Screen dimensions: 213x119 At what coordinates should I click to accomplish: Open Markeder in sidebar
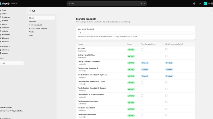(6, 35)
